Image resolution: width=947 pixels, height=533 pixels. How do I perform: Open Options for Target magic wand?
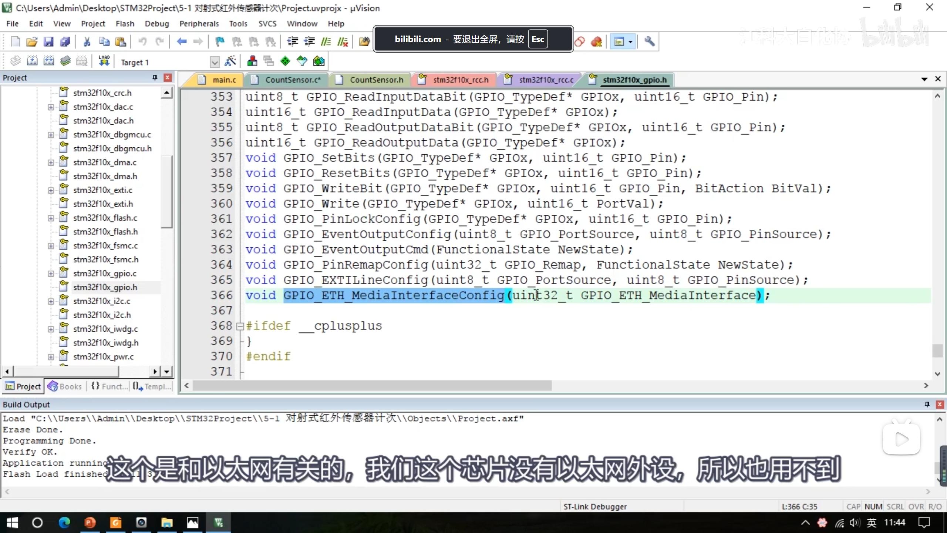coord(230,61)
